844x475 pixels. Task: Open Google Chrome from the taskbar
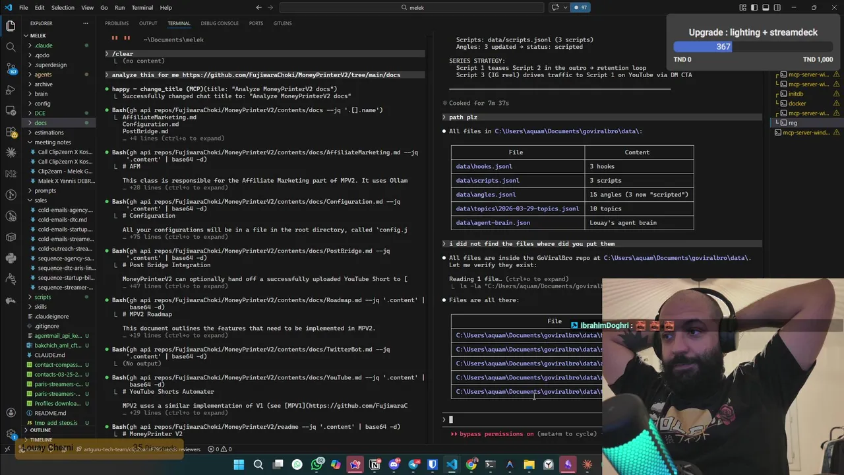coord(471,464)
